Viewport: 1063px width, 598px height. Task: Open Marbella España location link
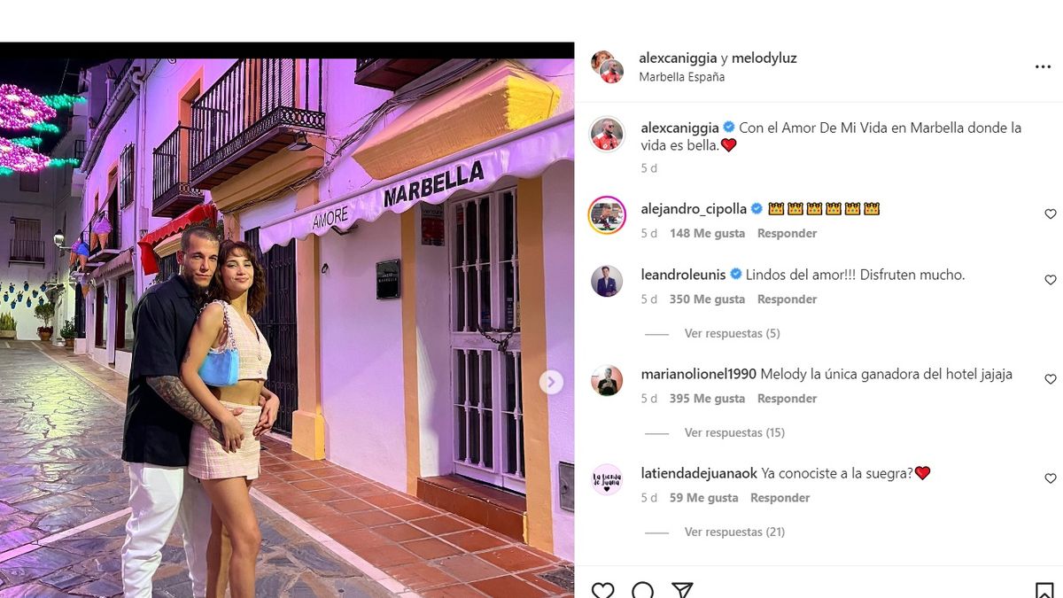click(x=682, y=77)
